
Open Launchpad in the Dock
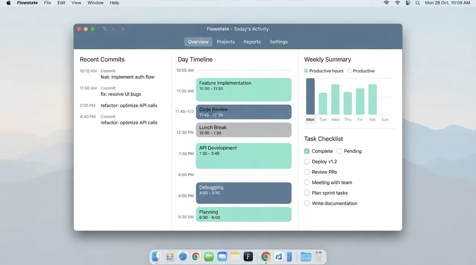[170, 256]
